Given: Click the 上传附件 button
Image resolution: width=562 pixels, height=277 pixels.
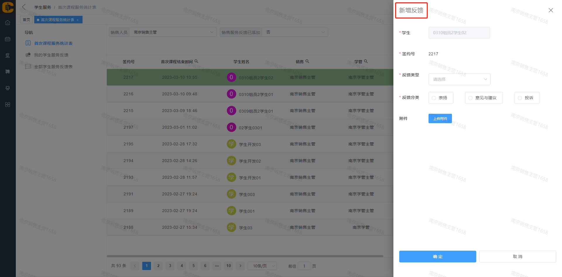Looking at the screenshot, I should [x=440, y=118].
